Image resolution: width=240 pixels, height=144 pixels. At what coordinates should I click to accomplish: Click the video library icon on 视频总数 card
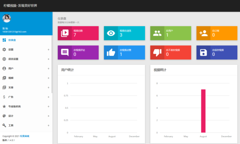[65, 33]
